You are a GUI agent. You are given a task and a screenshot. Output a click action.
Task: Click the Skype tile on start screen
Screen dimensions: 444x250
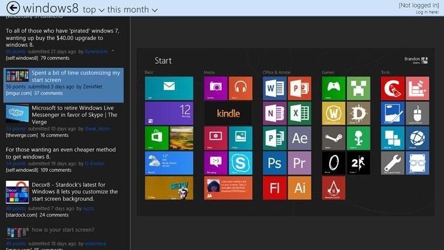(x=240, y=163)
